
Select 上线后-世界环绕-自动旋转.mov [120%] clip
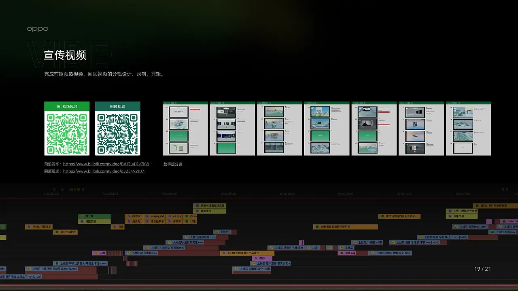(52, 269)
